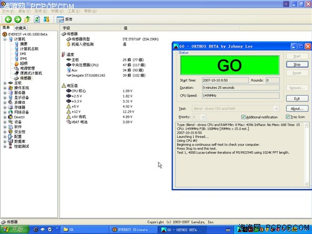Viewport: 312px width, 234px height.
Task: Click the Field column header
Action: [90, 28]
